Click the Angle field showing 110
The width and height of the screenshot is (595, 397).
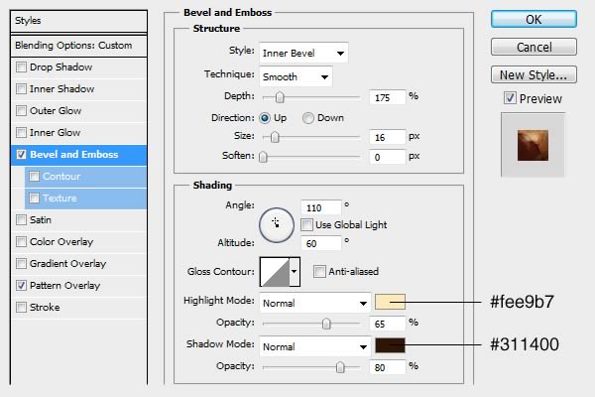[321, 207]
